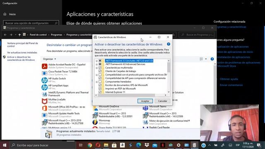Click Ver actualizaciones instaladas link
The width and height of the screenshot is (265, 149).
pos(22,53)
